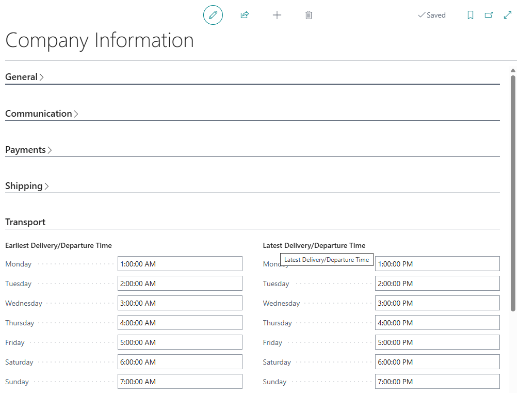Click the plus icon to create new
Screen dimensions: 519x393
tap(277, 15)
